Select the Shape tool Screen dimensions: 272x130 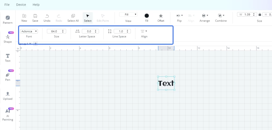click(8, 38)
